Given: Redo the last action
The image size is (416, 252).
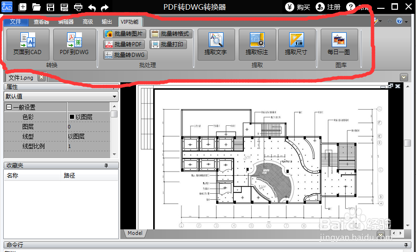Looking at the screenshot, I should point(105,7).
